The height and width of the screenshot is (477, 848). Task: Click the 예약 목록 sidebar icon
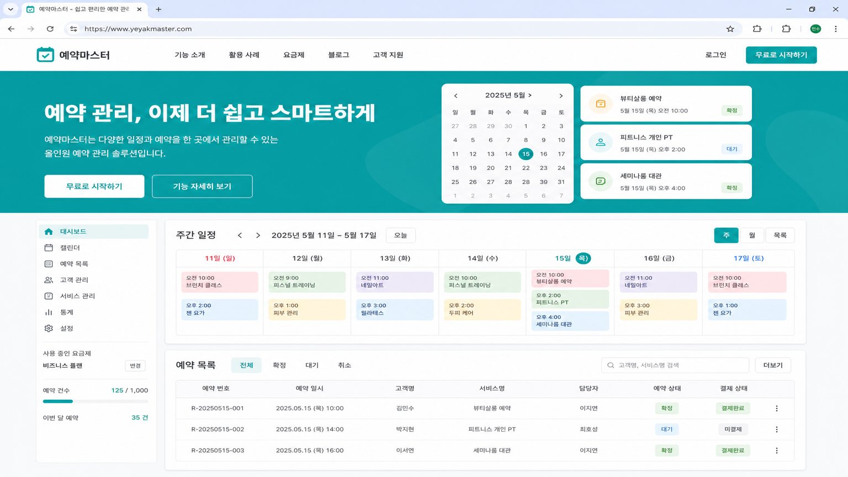click(49, 264)
